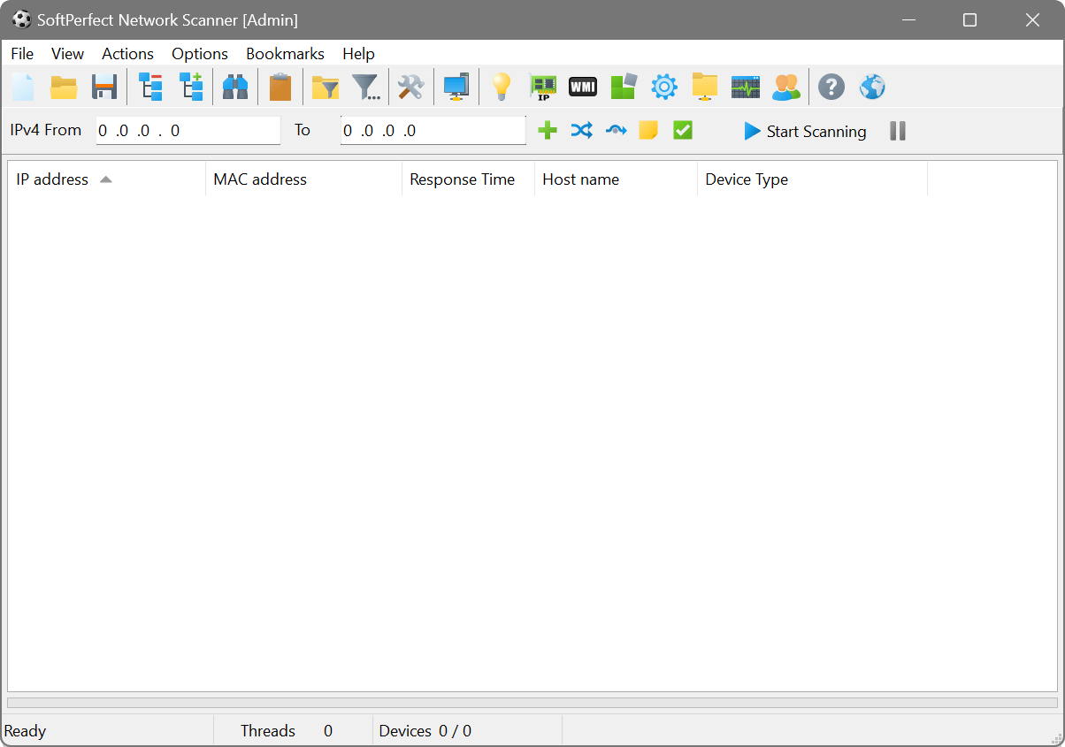
Task: Open the Actions menu
Action: (x=127, y=54)
